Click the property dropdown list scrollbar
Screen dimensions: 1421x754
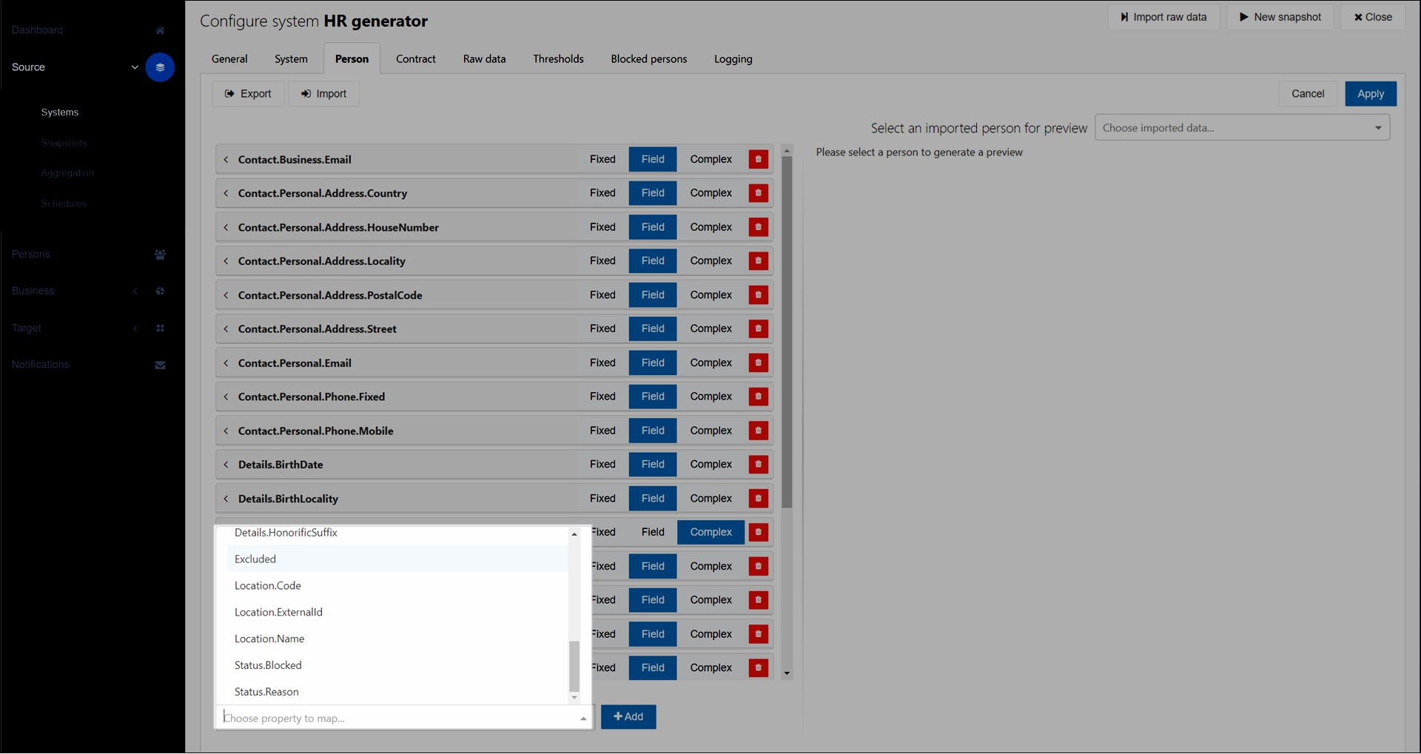(x=574, y=666)
